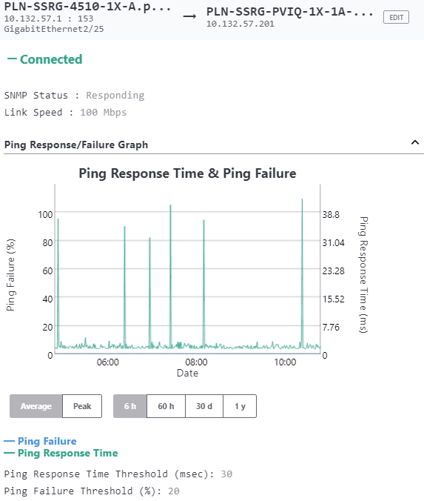This screenshot has width=424, height=501.
Task: Click the Ping Failure Threshold value 20
Action: [174, 491]
